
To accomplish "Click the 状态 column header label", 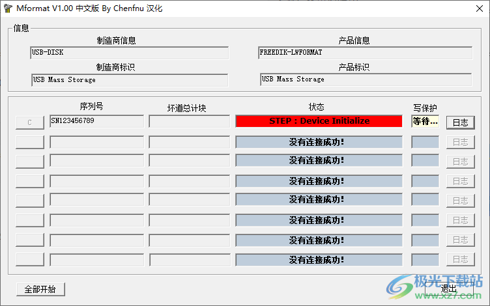I will (316, 107).
